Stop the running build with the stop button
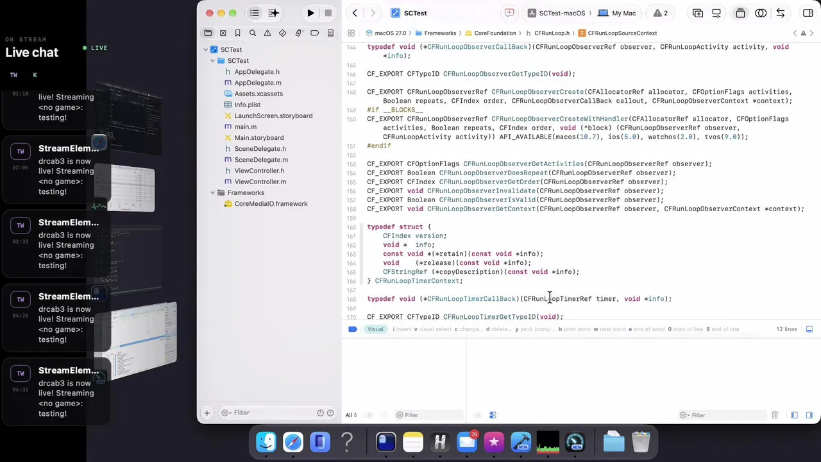The height and width of the screenshot is (462, 821). click(328, 13)
